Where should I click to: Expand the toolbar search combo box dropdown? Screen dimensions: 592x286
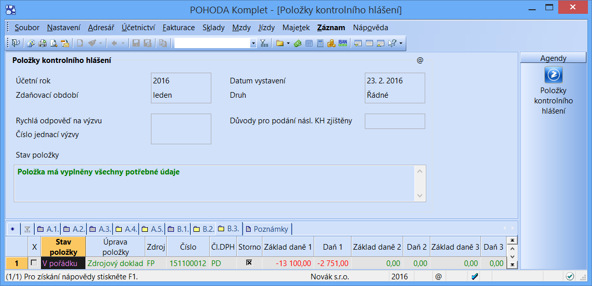coord(253,43)
